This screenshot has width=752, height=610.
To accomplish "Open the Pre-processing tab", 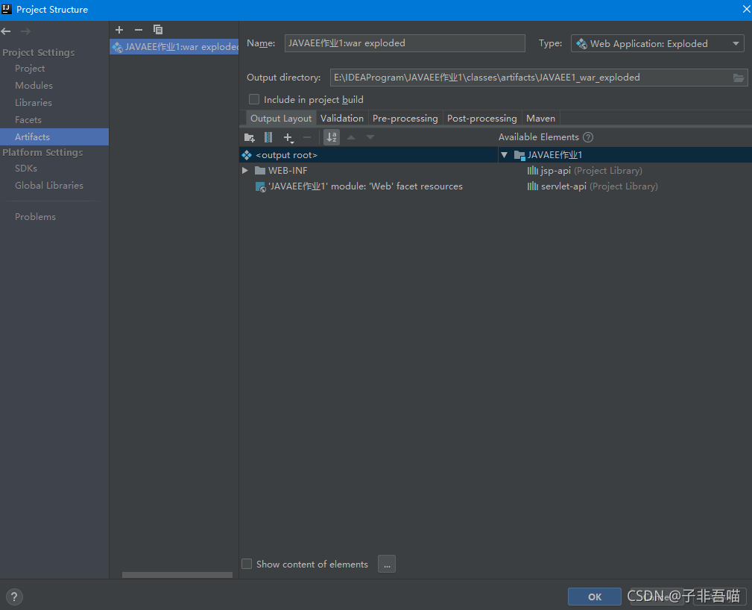I will [x=405, y=118].
